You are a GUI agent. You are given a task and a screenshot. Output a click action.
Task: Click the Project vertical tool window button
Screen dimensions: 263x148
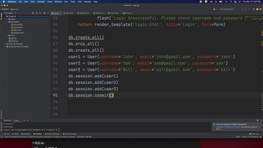pyautogui.click(x=1, y=16)
